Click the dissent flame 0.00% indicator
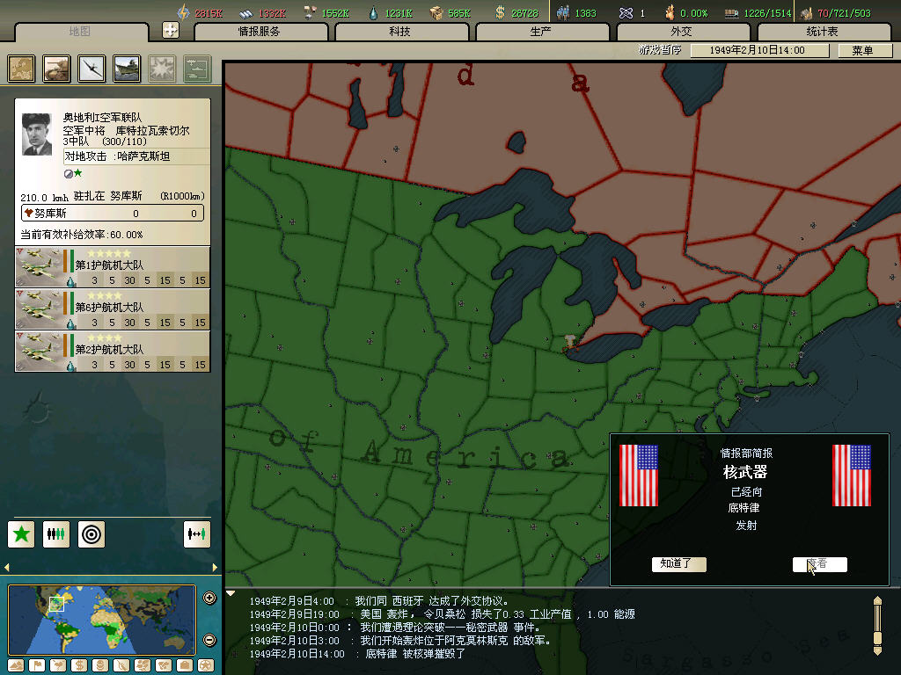The image size is (901, 675). click(x=686, y=12)
